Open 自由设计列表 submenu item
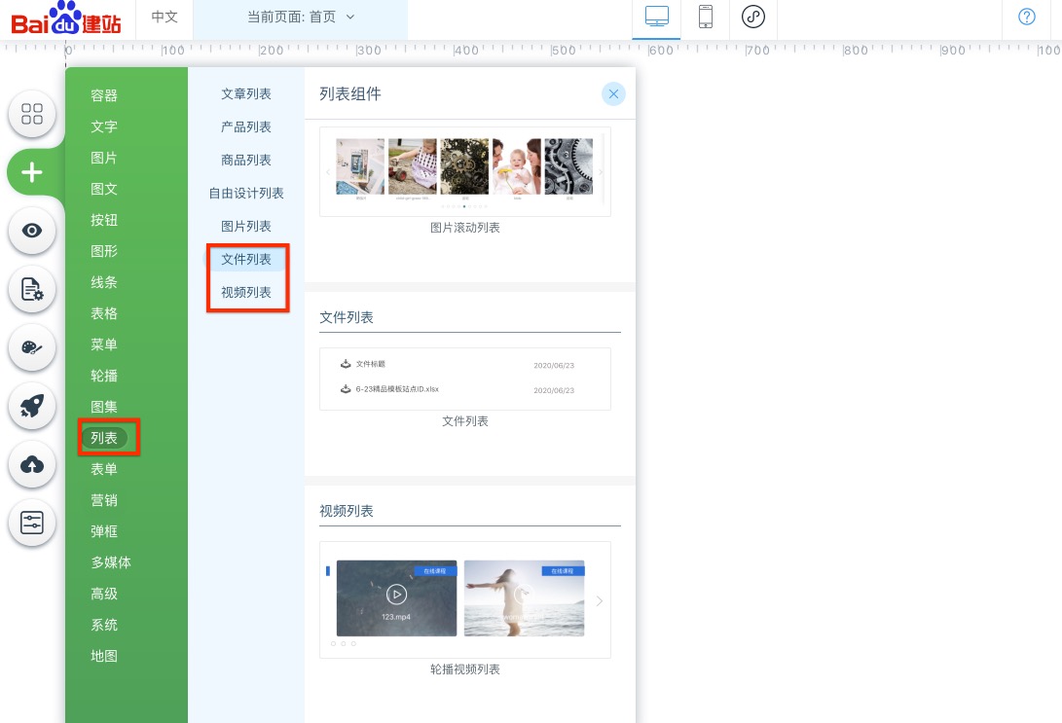This screenshot has width=1062, height=723. (x=246, y=194)
